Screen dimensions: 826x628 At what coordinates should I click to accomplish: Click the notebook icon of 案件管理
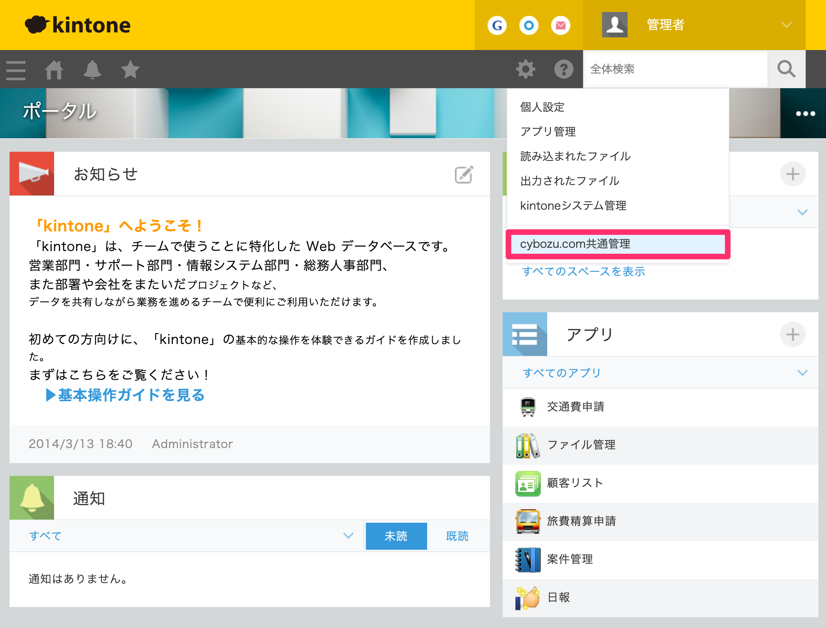pos(528,559)
